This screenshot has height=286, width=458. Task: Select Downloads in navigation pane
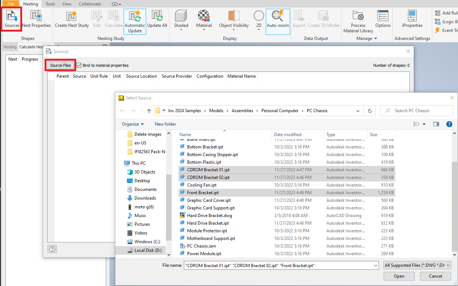(145, 198)
